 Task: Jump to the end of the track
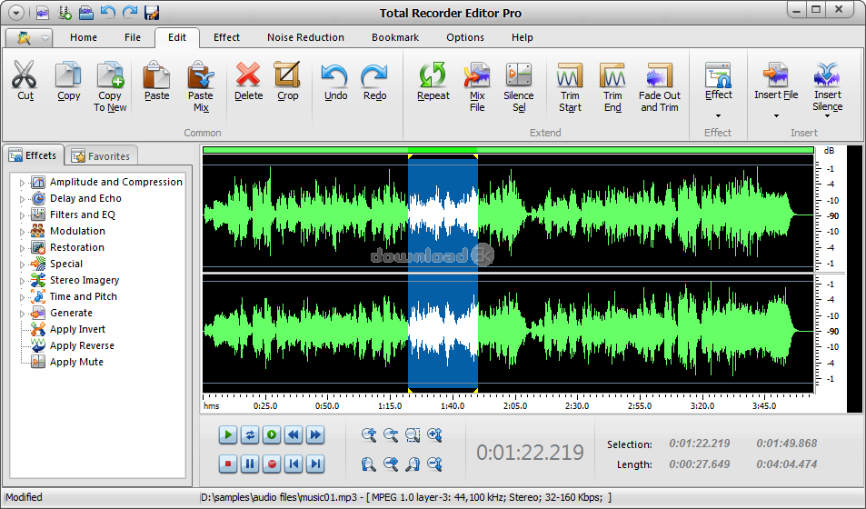(x=315, y=464)
